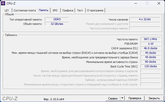This screenshot has width=165, height=102.
Task: Select the 997.1 MHz frequency value
Action: tap(150, 39)
